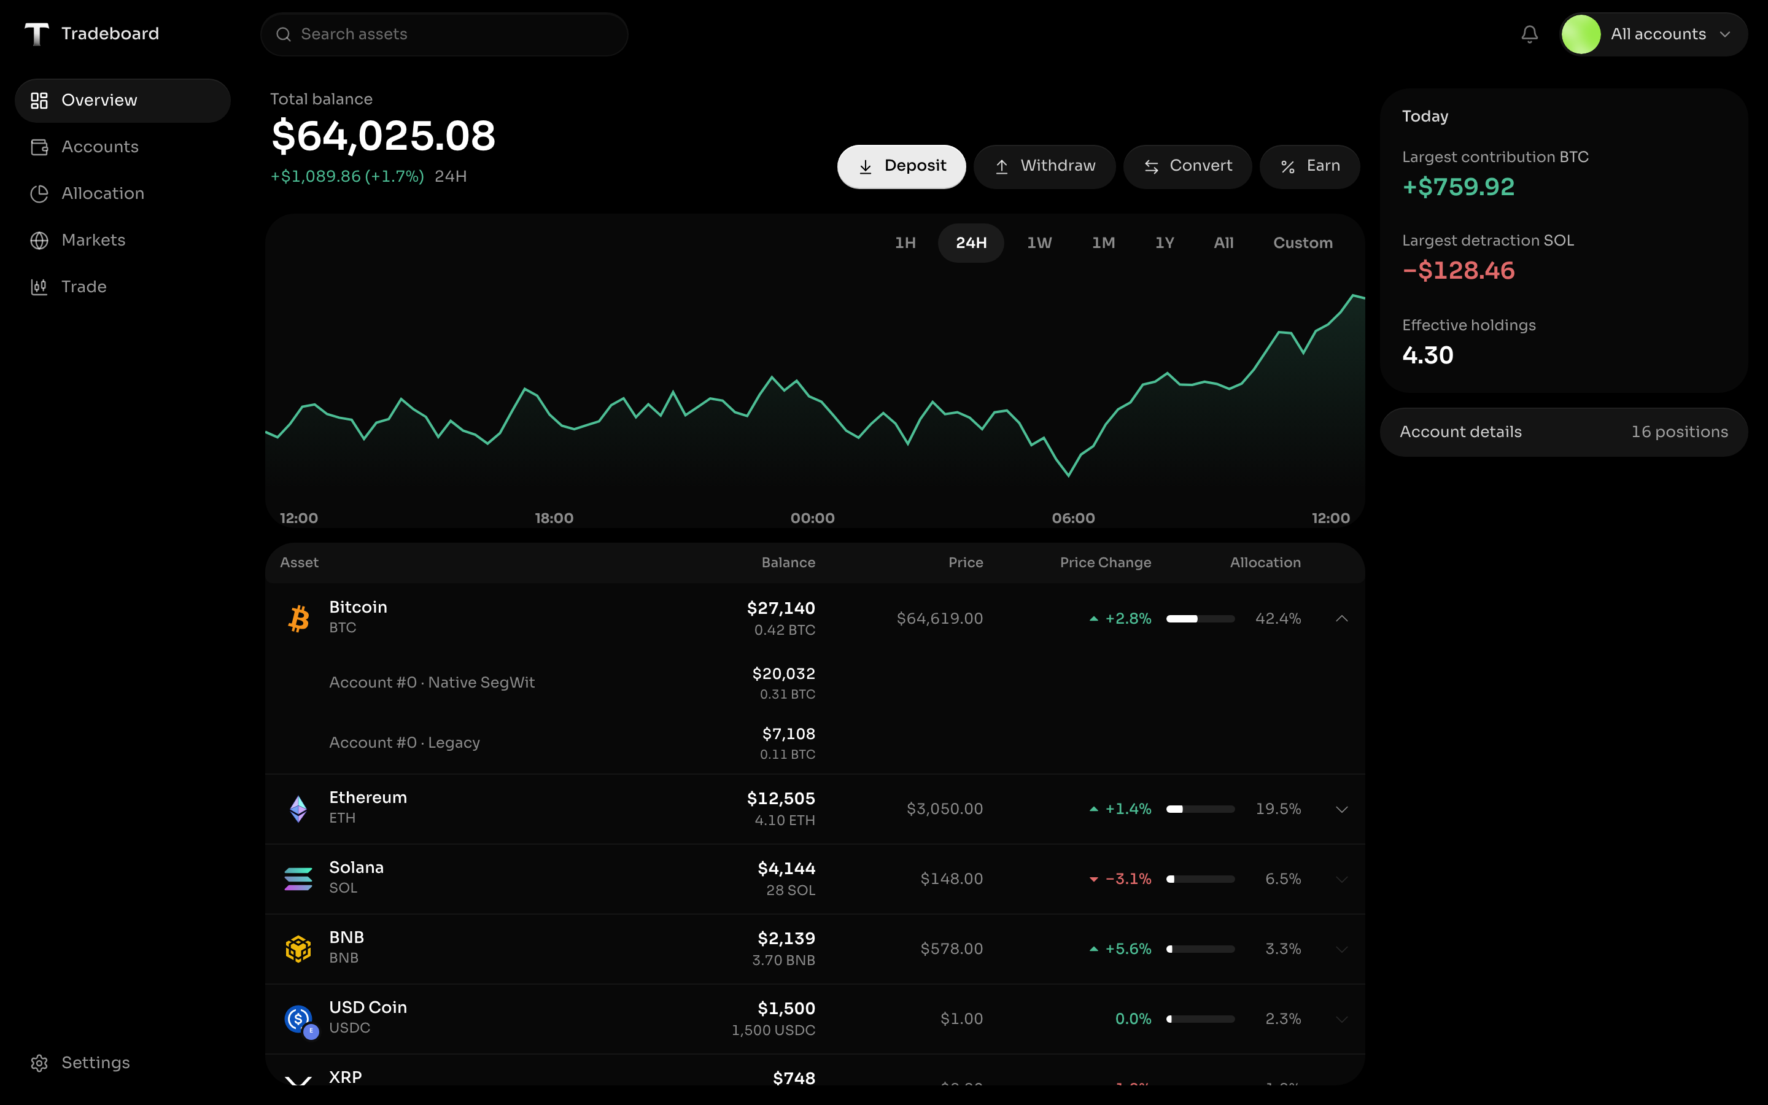Image resolution: width=1768 pixels, height=1105 pixels.
Task: Open the Overview page
Action: click(x=123, y=100)
